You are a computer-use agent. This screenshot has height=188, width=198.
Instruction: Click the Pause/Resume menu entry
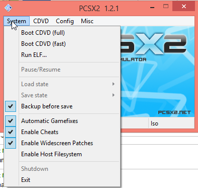pyautogui.click(x=62, y=70)
